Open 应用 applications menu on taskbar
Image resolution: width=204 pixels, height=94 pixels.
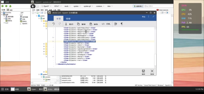coord(5,89)
